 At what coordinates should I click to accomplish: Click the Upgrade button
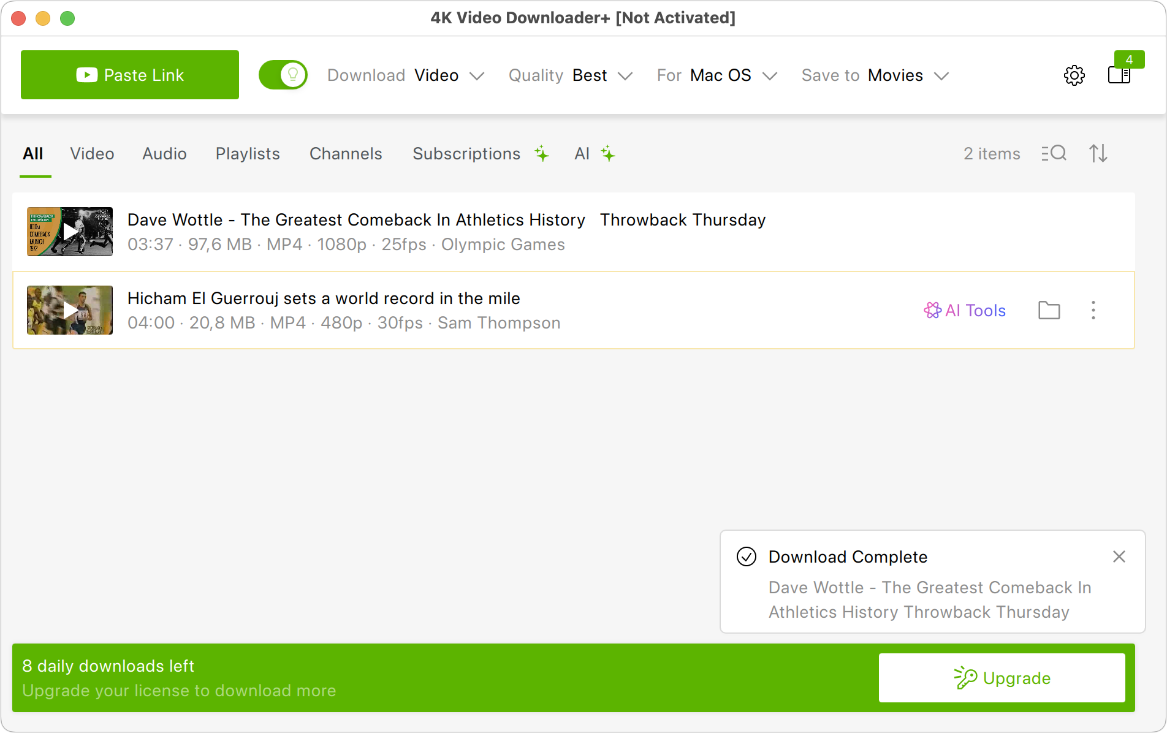point(1002,678)
